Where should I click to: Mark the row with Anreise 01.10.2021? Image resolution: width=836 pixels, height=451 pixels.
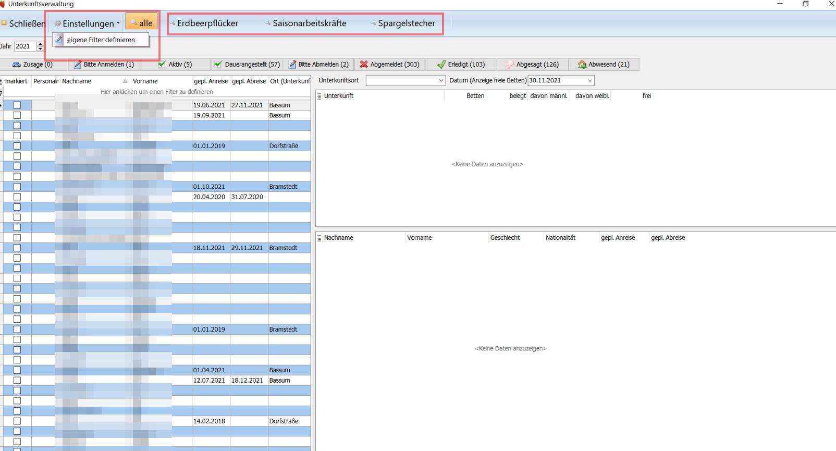[17, 187]
